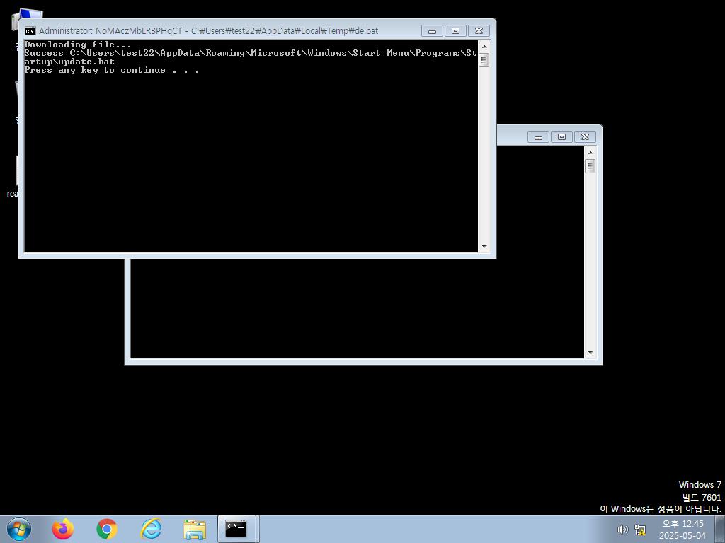
Task: Close the background console window
Action: [x=585, y=136]
